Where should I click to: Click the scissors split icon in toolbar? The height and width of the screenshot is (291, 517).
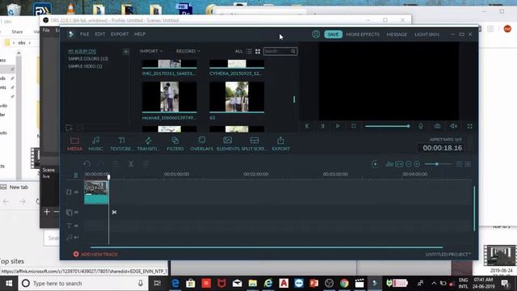[x=131, y=163]
